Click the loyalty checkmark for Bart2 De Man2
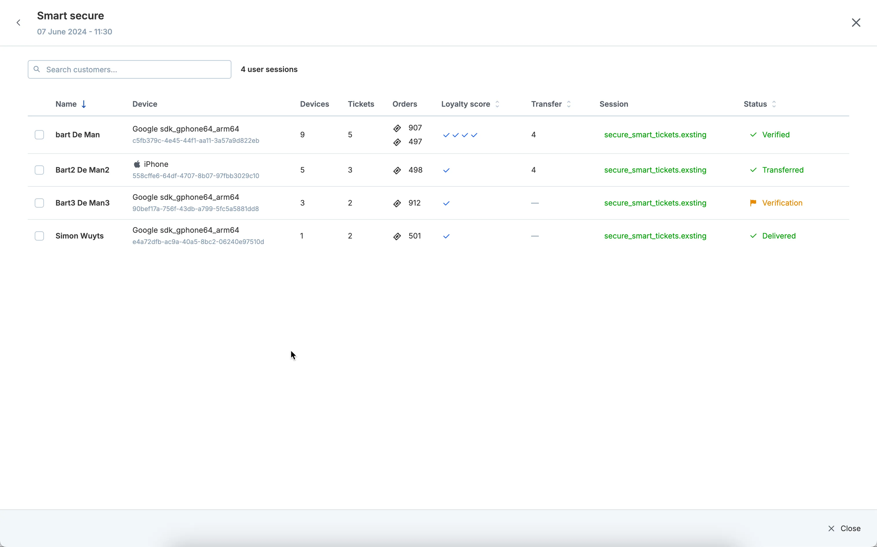Image resolution: width=877 pixels, height=547 pixels. pyautogui.click(x=446, y=170)
